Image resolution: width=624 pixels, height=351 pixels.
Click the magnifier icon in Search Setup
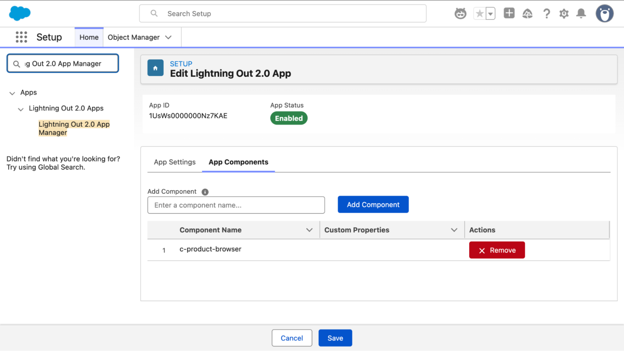(154, 13)
